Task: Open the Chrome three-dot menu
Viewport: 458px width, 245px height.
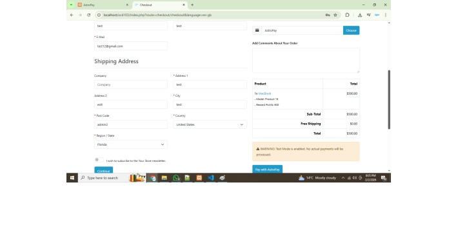Action: (386, 15)
